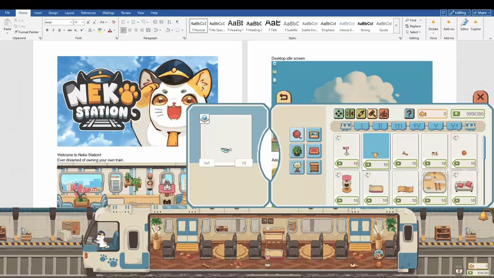Select the eyedropper tool in the shop toolbar
The height and width of the screenshot is (278, 494).
tap(361, 114)
